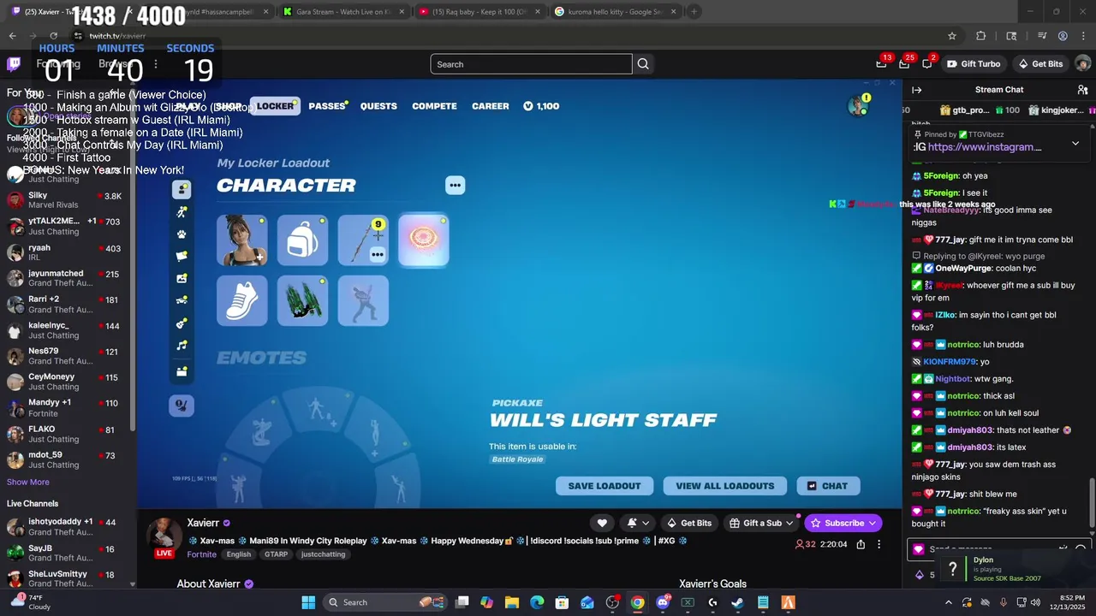Click the Twitch search input field
The image size is (1096, 616).
[531, 64]
